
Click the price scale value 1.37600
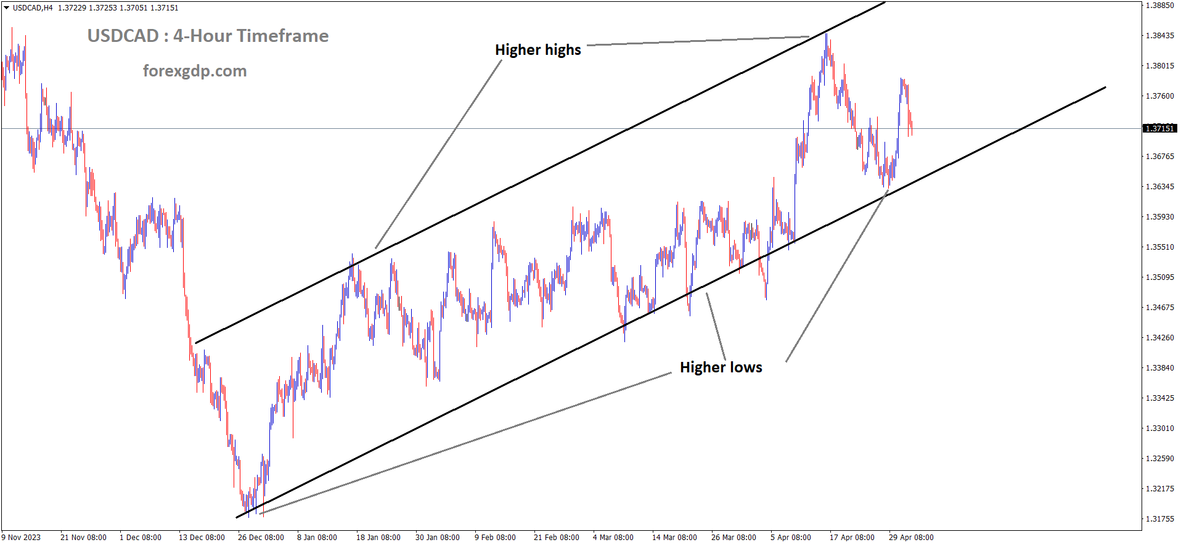(1160, 96)
